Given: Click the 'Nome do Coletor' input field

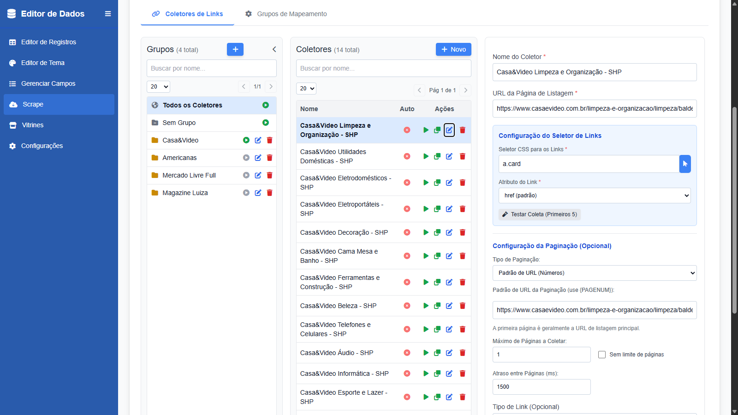Looking at the screenshot, I should [x=594, y=72].
